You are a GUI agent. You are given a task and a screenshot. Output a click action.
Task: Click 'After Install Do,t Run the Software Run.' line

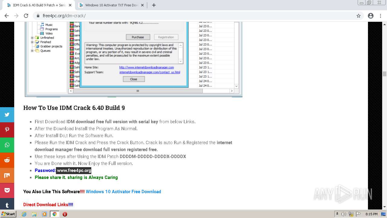74,136
